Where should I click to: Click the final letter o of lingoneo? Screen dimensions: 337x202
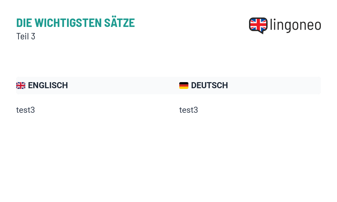coord(317,26)
